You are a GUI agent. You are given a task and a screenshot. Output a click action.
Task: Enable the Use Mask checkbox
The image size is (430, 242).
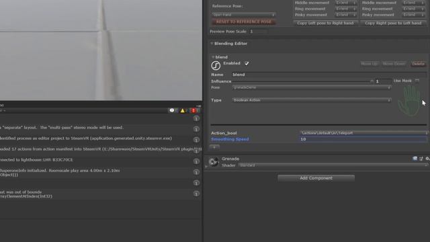pos(417,81)
